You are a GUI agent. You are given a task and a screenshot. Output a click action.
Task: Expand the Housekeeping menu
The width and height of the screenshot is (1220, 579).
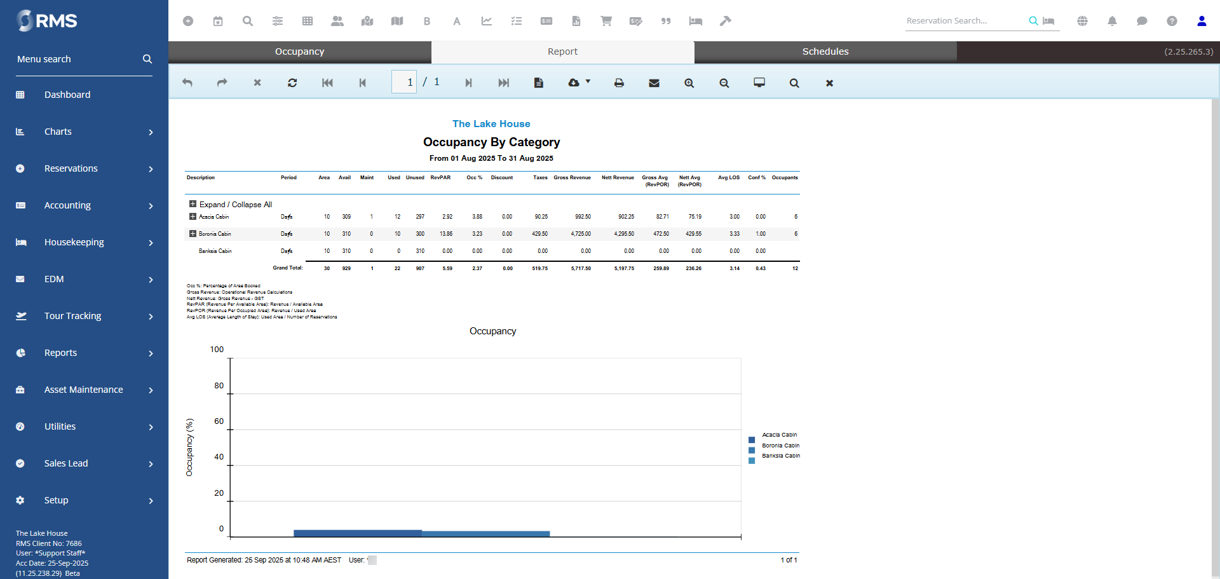[84, 242]
